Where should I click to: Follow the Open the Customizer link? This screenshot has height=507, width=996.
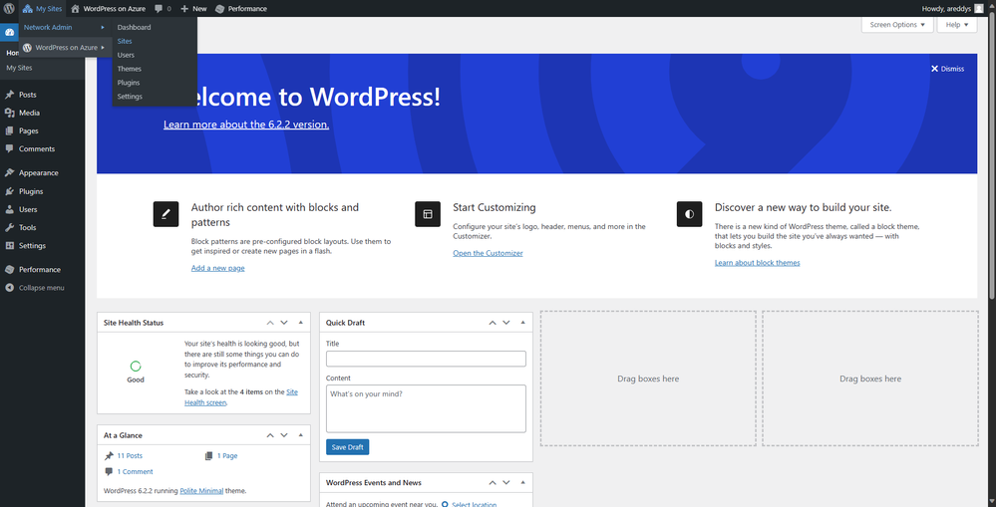[488, 253]
